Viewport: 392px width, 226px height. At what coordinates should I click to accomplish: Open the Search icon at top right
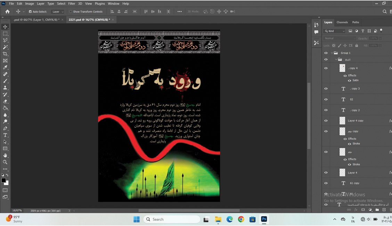[x=384, y=11]
